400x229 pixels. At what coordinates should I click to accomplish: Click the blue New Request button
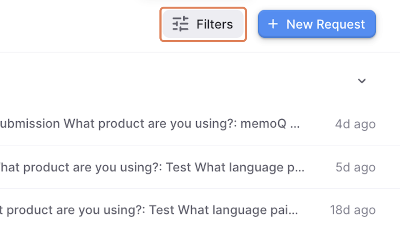[317, 24]
